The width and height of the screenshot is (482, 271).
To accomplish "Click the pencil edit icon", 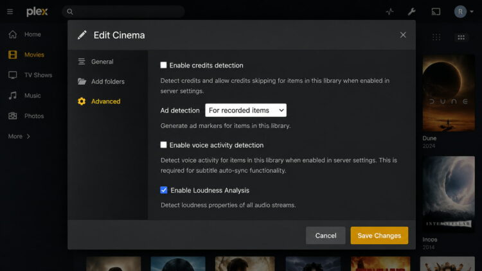I will point(82,35).
